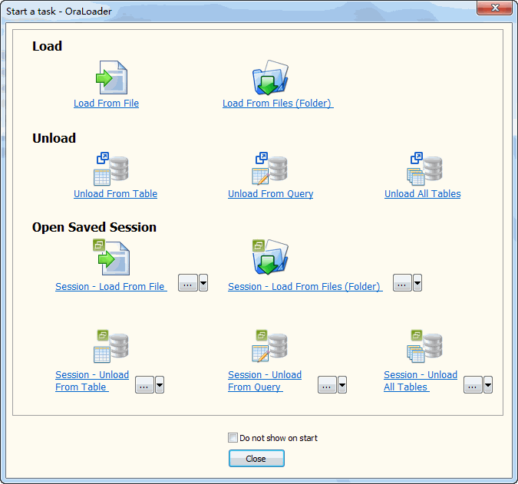This screenshot has width=518, height=484.
Task: Open Session - Unload From Table link
Action: click(92, 381)
